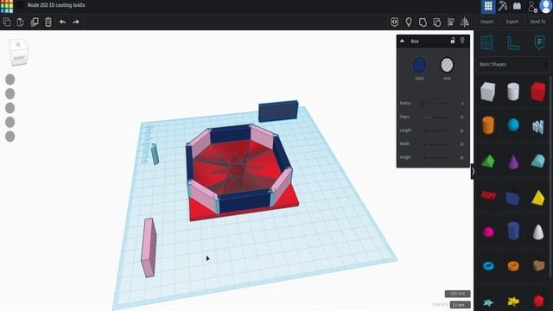
Task: Collapse the Box properties panel arrow
Action: (402, 41)
